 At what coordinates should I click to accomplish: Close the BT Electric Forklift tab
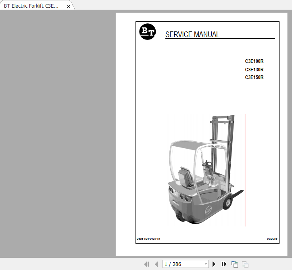[x=69, y=6]
